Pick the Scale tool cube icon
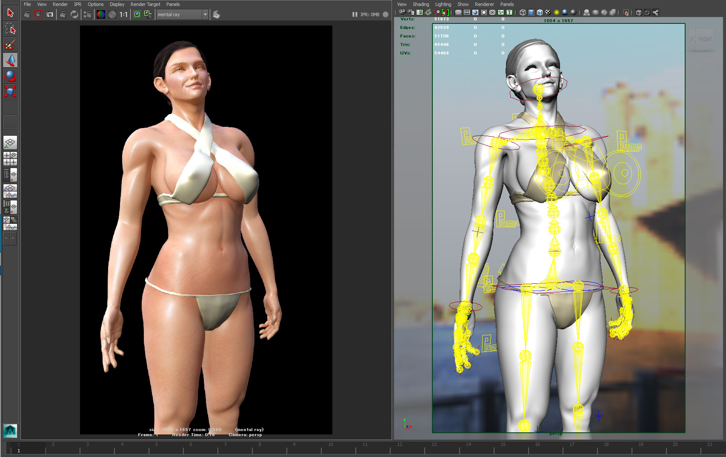 click(10, 91)
